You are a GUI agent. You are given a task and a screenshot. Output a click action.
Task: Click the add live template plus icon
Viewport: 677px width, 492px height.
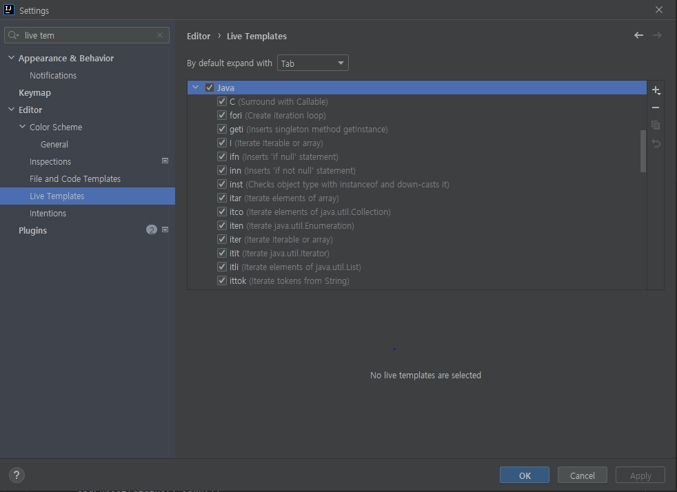pos(656,90)
